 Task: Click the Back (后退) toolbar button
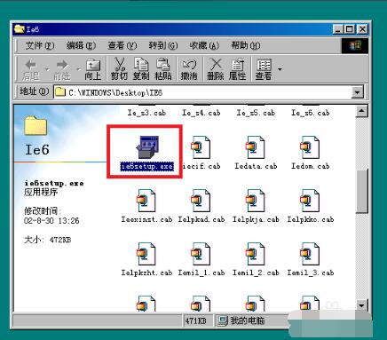tap(31, 69)
